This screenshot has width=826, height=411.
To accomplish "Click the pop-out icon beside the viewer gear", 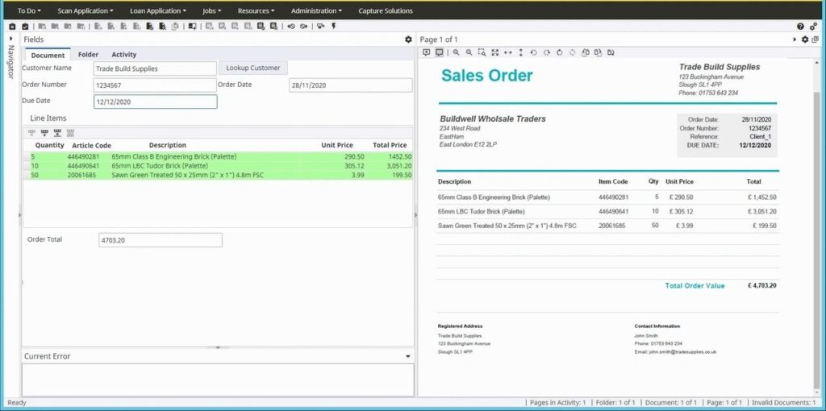I will (x=814, y=39).
